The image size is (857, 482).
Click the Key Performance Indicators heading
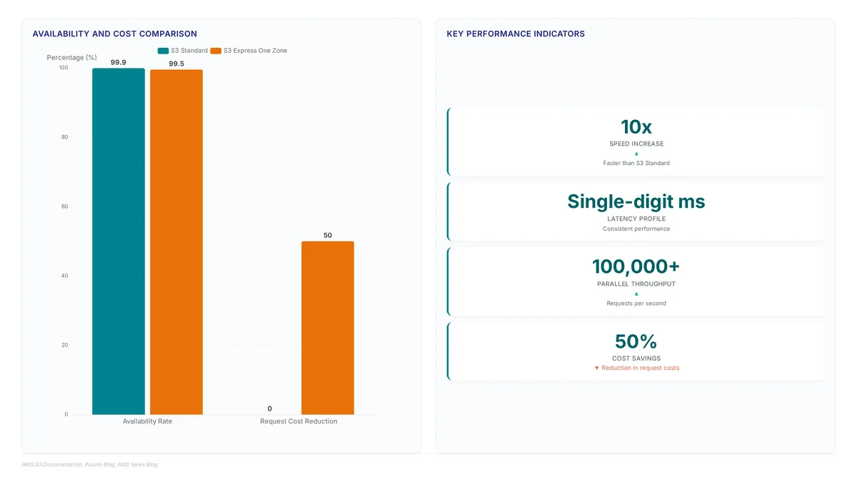(x=516, y=34)
